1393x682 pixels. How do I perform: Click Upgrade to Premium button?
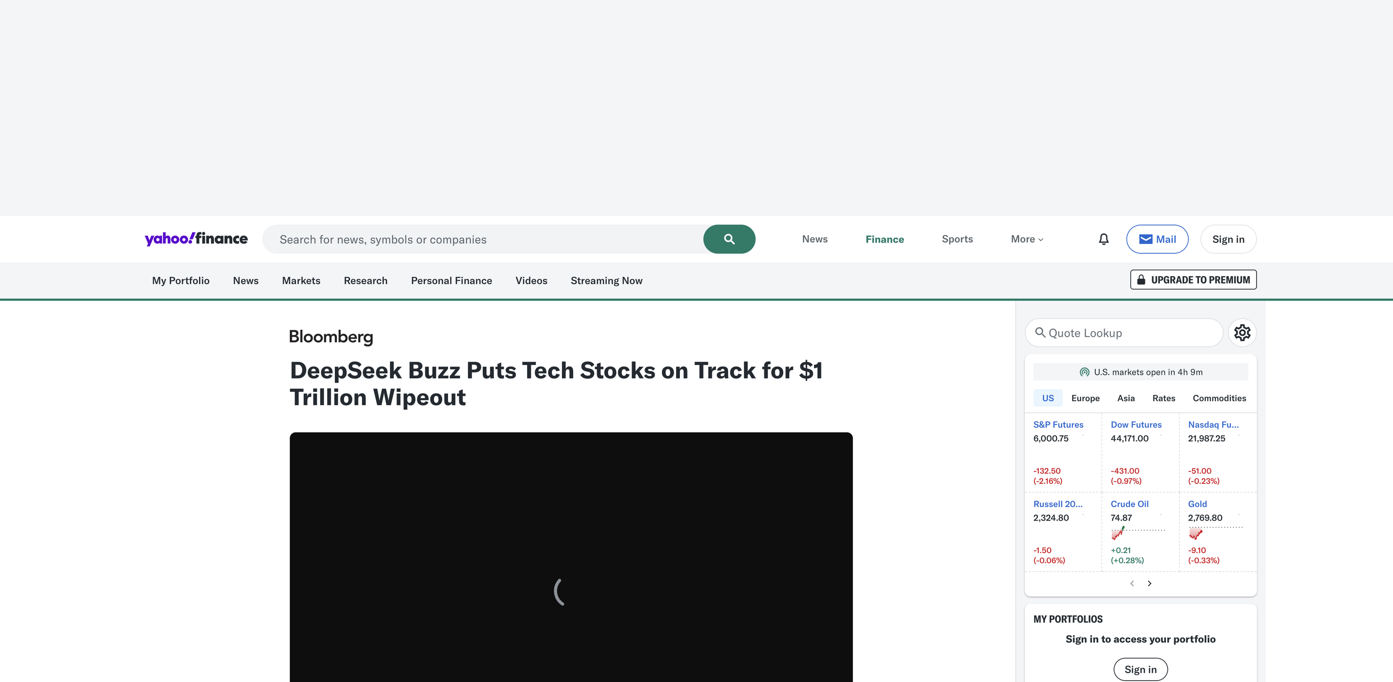click(1193, 279)
